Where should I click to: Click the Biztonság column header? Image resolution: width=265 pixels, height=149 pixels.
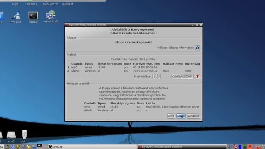pos(192,64)
